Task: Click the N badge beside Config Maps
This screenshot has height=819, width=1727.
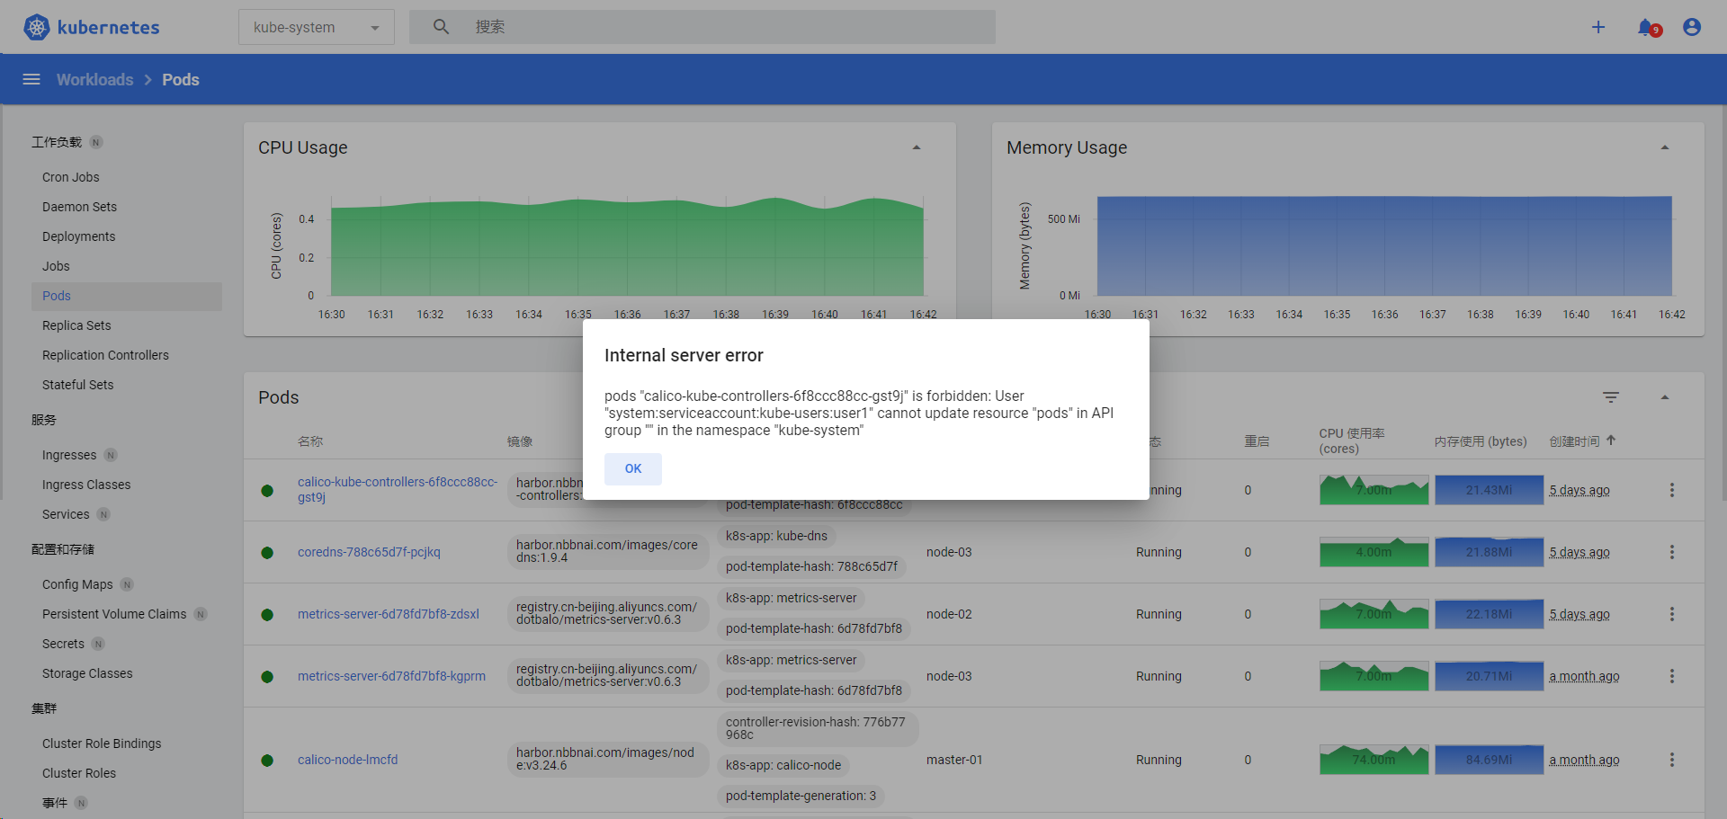Action: click(127, 584)
